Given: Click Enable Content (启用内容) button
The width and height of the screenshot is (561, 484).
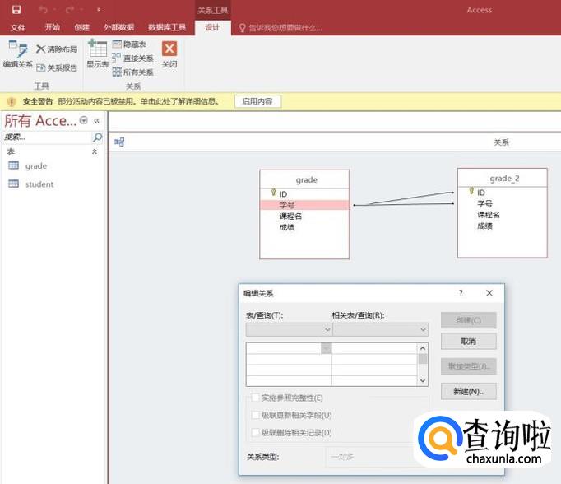Looking at the screenshot, I should [257, 101].
